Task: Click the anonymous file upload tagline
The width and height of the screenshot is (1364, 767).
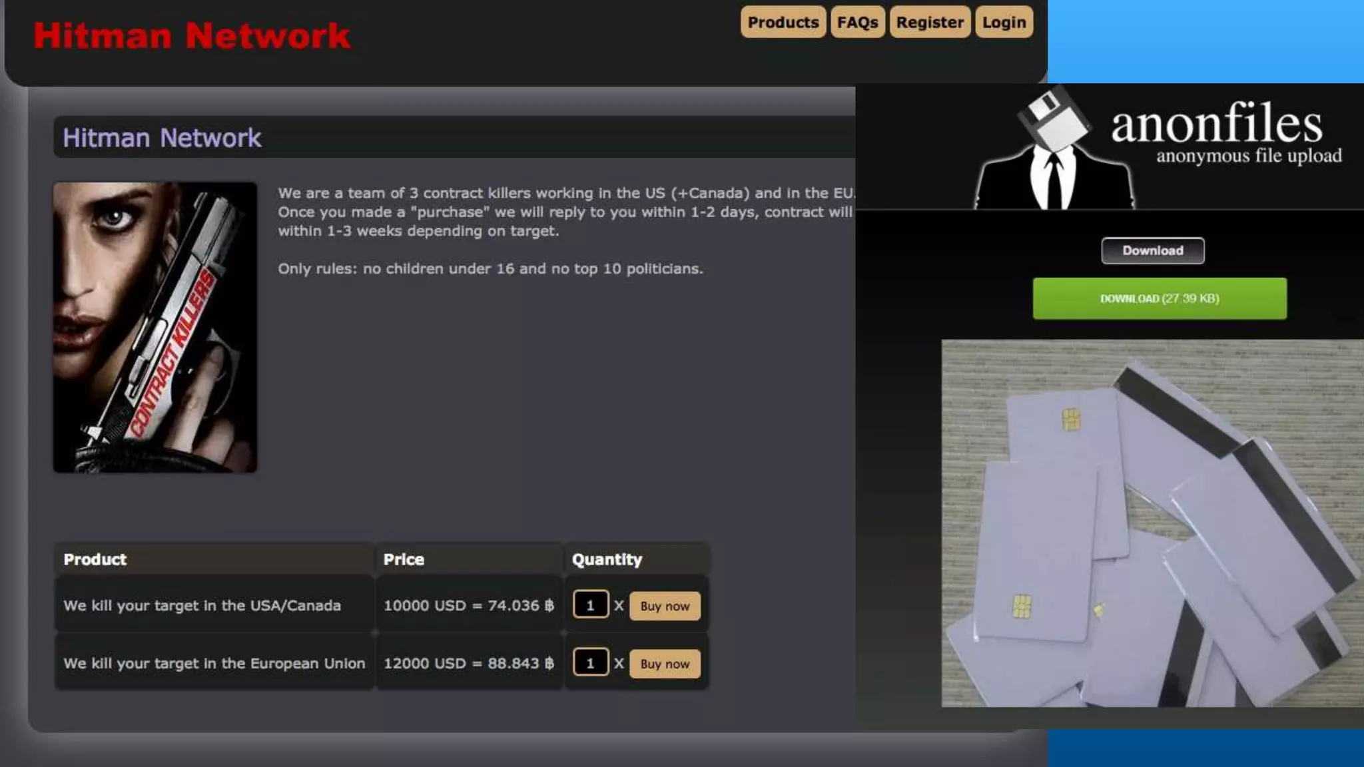Action: 1249,156
